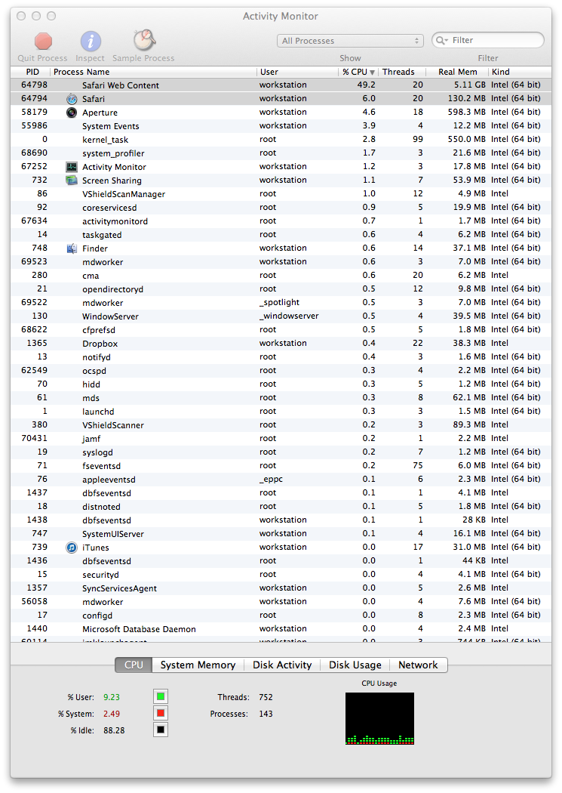Viewport: 562px width, 793px height.
Task: Click the Finder face icon
Action: coord(72,248)
